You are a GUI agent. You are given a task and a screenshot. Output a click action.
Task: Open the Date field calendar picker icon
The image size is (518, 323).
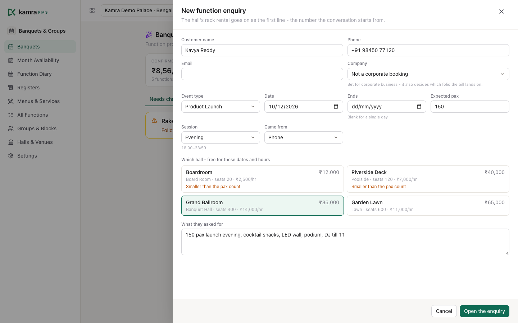tap(336, 107)
